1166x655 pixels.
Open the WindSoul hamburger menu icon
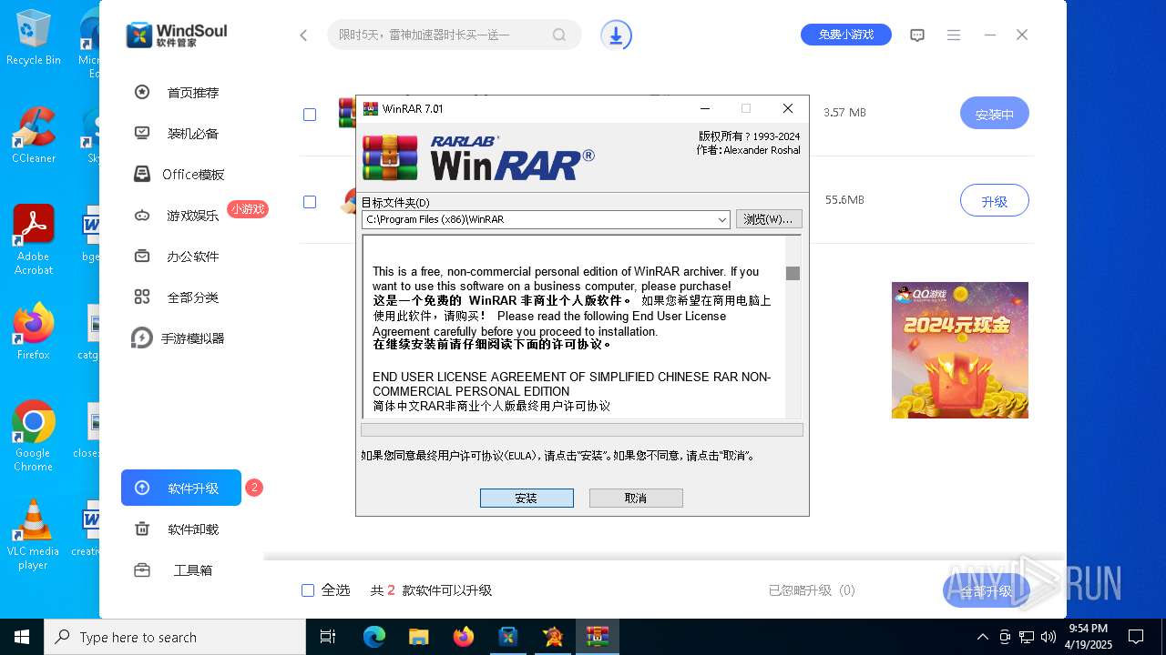click(954, 35)
